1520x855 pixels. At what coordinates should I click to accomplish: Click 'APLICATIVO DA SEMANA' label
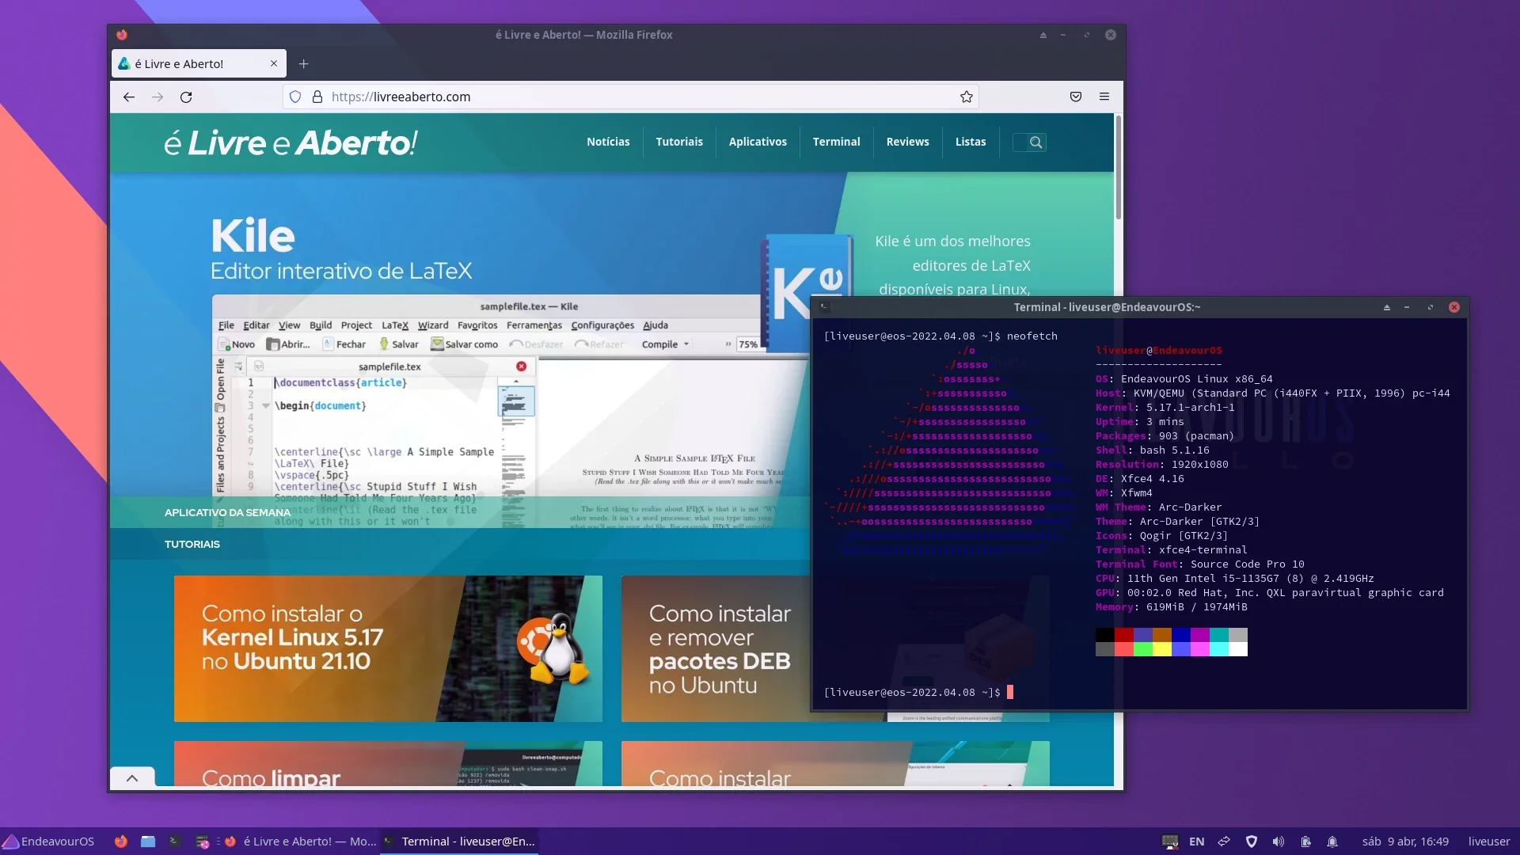coord(227,512)
